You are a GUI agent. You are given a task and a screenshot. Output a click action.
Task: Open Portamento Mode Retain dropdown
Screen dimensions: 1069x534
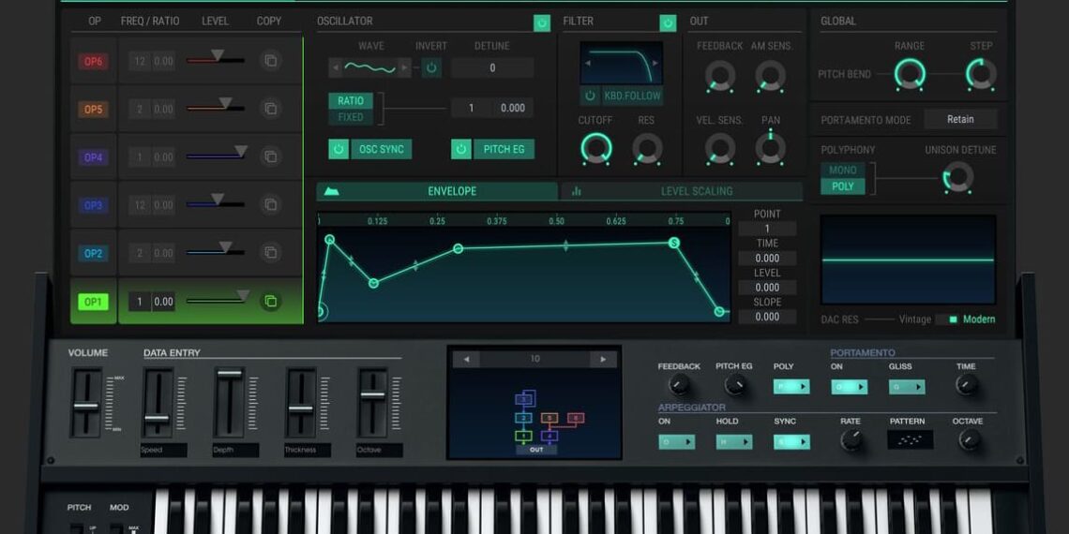960,119
